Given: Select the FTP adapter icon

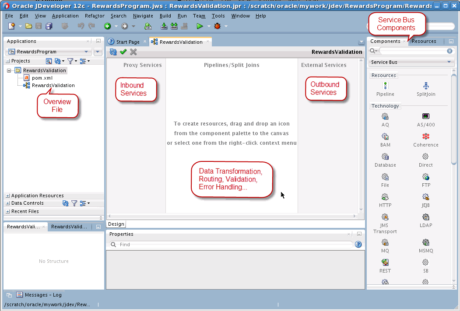Looking at the screenshot, I should coord(426,177).
